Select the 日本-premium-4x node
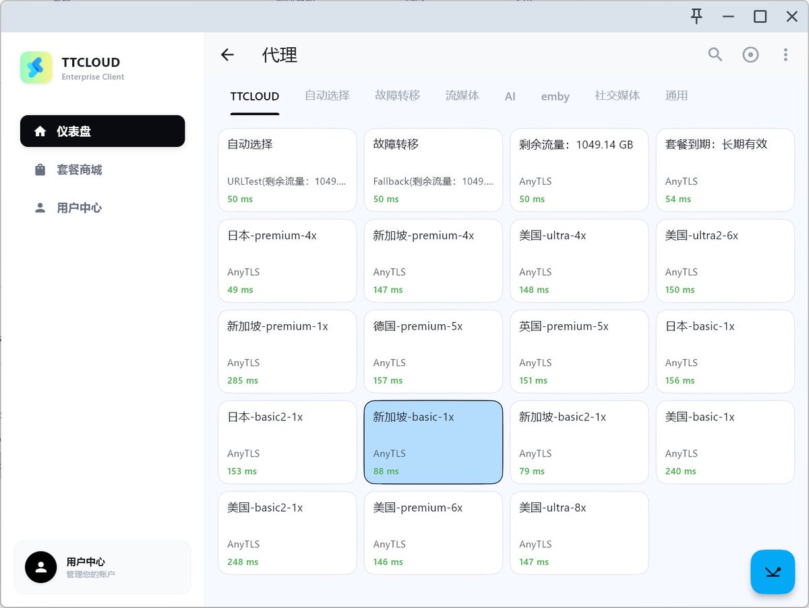Viewport: 809px width, 608px height. 287,261
